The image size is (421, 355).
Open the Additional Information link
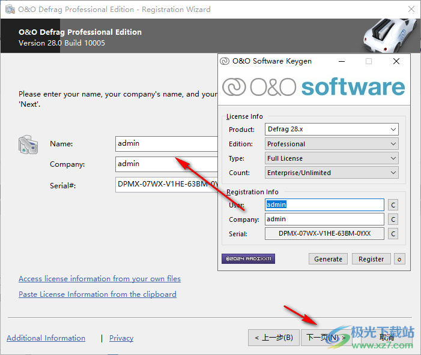click(x=46, y=338)
